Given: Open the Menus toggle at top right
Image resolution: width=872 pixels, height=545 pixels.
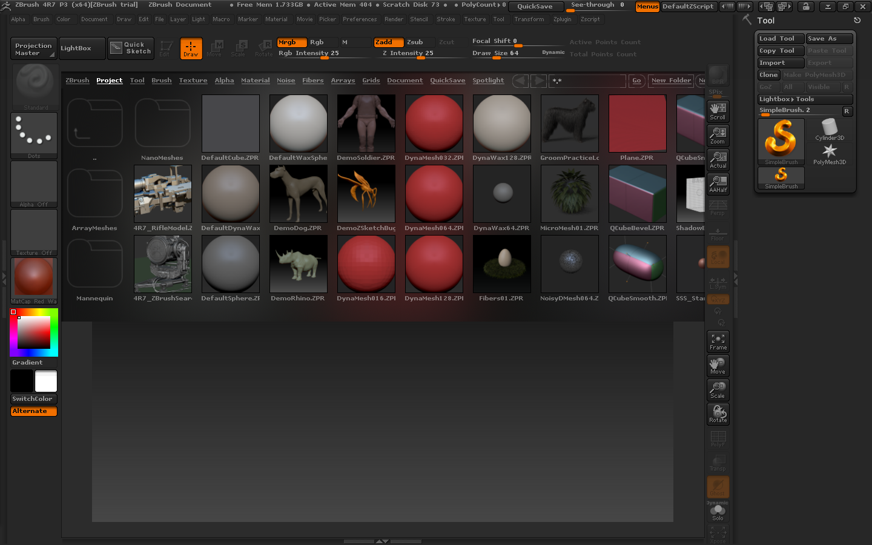Looking at the screenshot, I should tap(647, 7).
